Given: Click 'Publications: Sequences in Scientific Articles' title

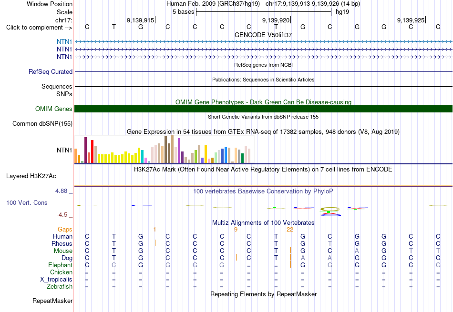Looking at the screenshot, I should (x=263, y=80).
